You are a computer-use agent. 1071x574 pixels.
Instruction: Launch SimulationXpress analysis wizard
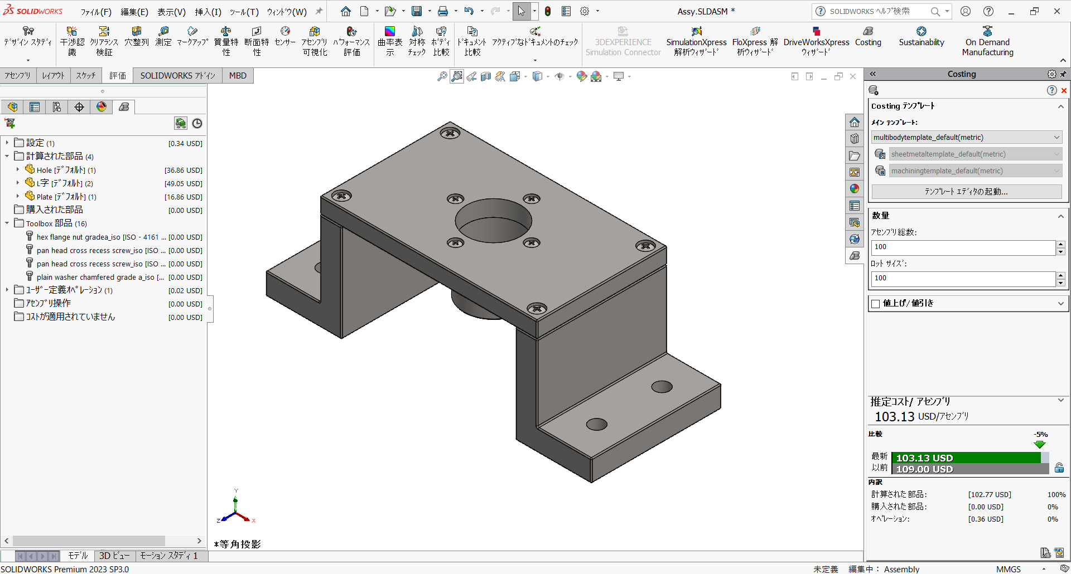pyautogui.click(x=696, y=41)
